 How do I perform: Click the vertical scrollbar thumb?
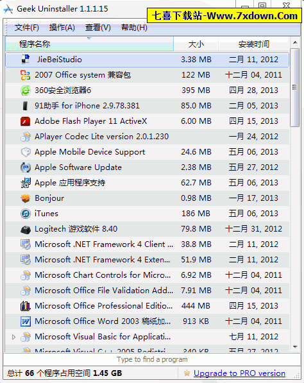tap(295, 87)
